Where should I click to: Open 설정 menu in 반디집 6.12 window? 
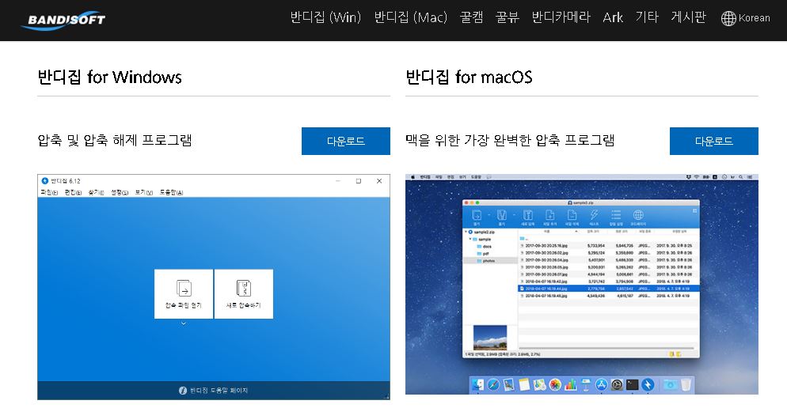[x=120, y=192]
